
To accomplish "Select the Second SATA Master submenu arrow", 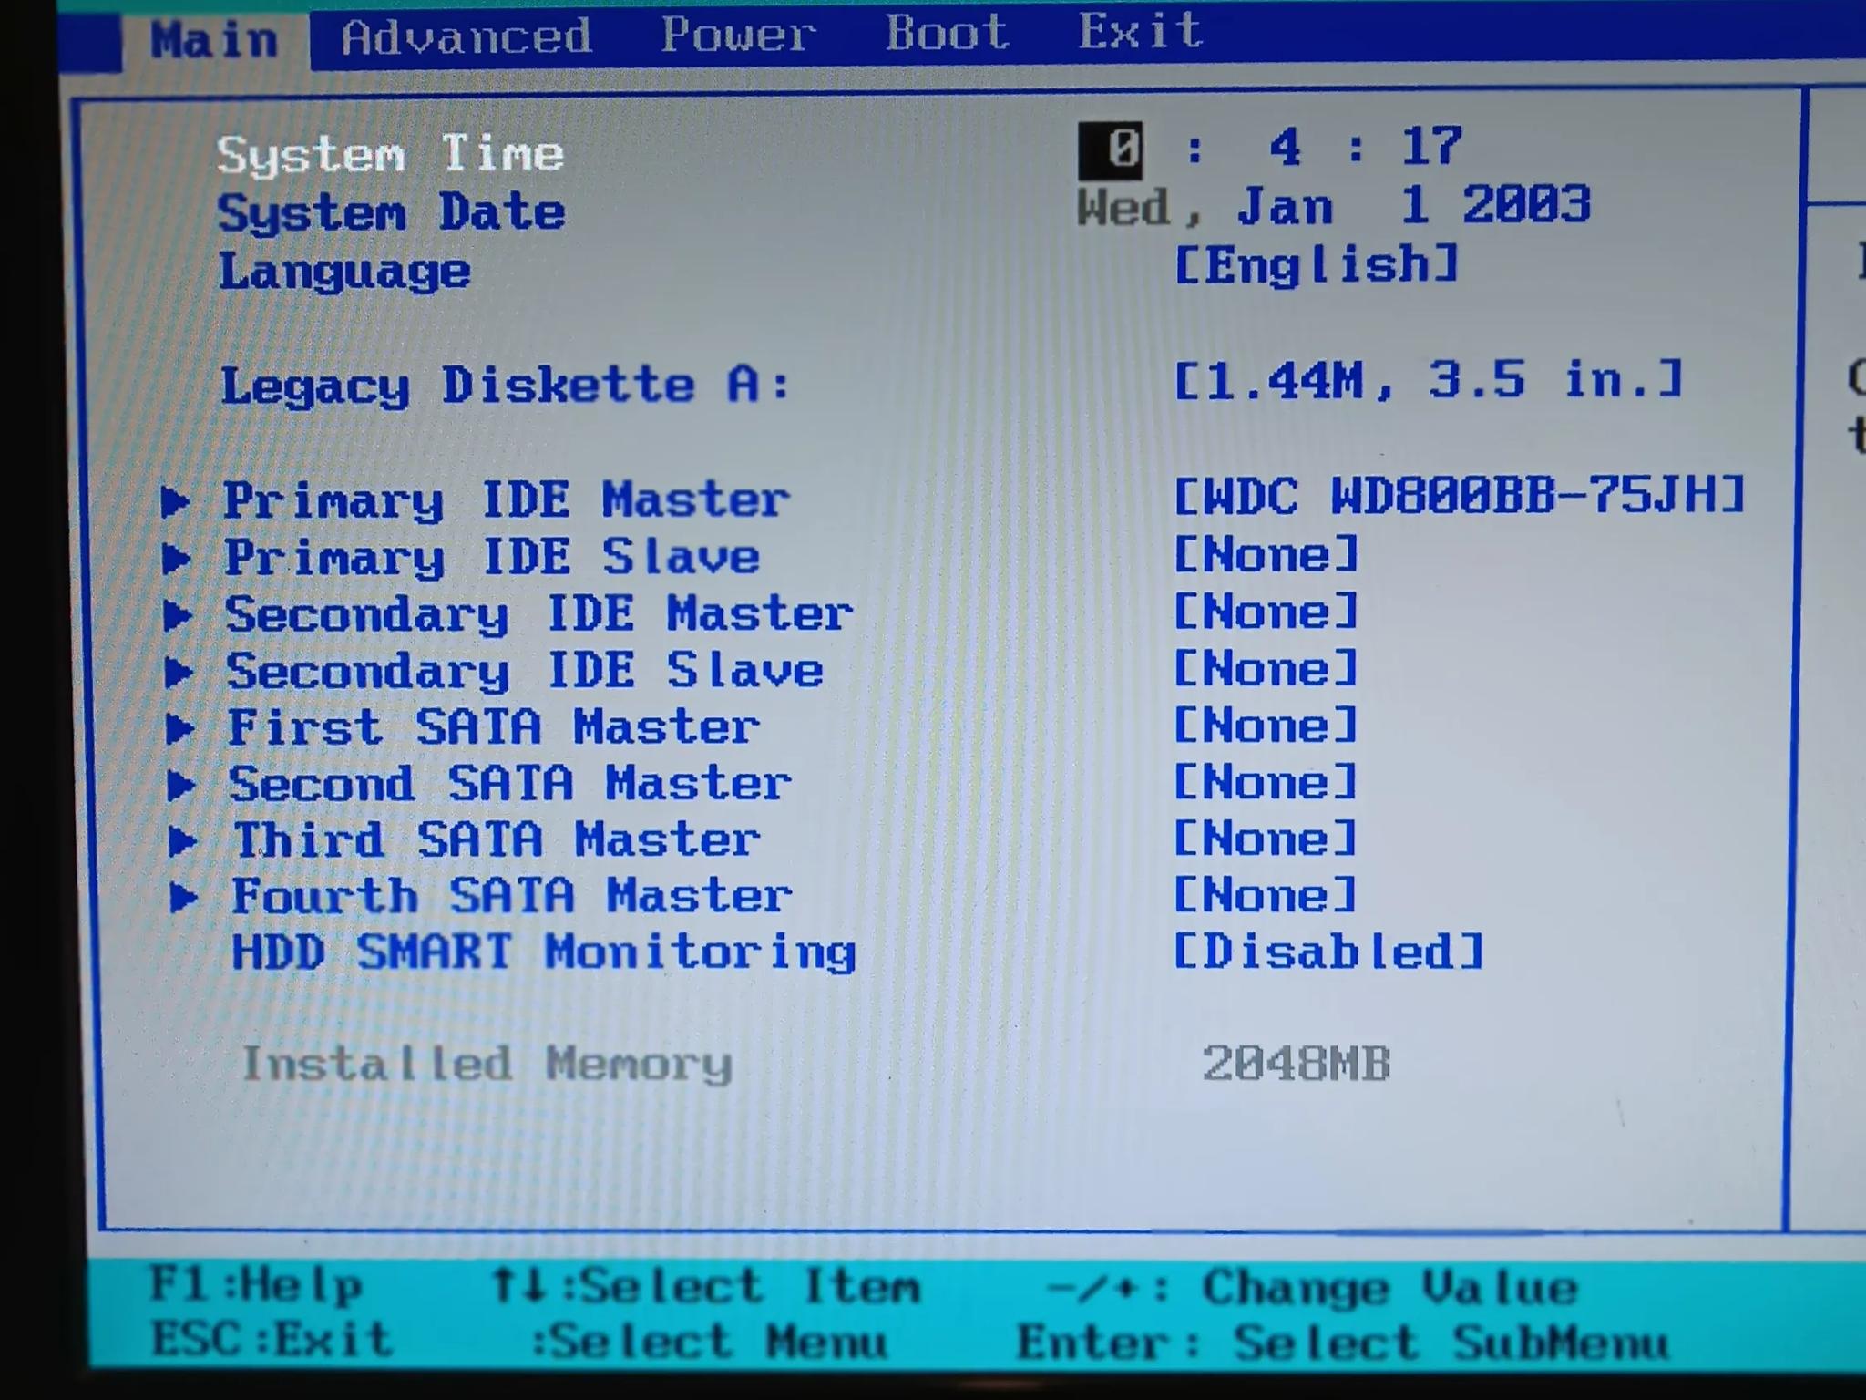I will (182, 783).
